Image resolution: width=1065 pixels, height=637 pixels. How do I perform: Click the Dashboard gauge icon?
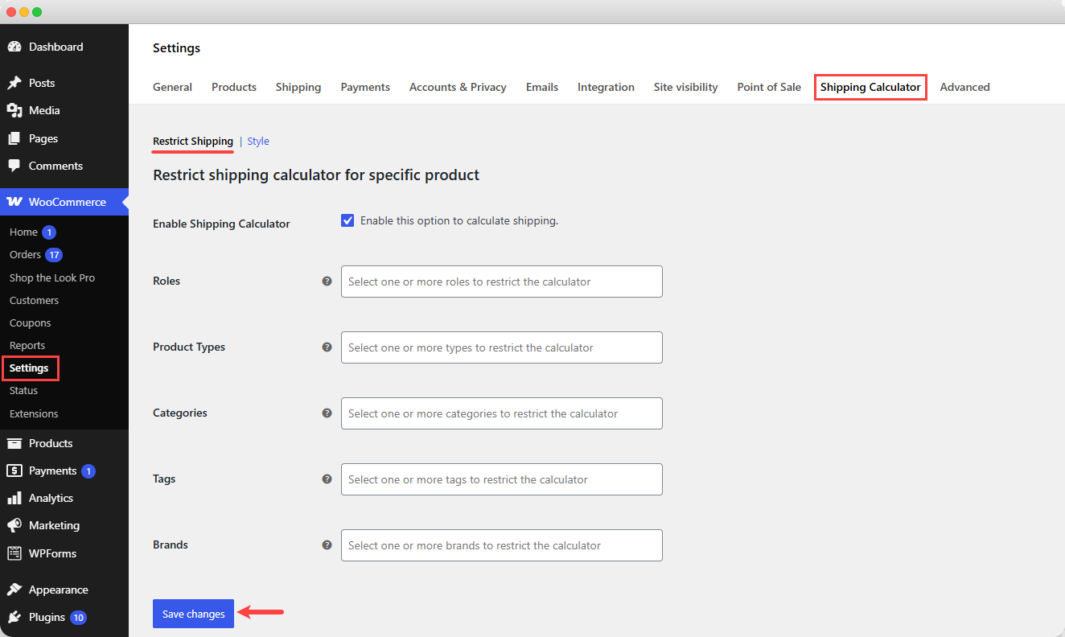click(14, 47)
